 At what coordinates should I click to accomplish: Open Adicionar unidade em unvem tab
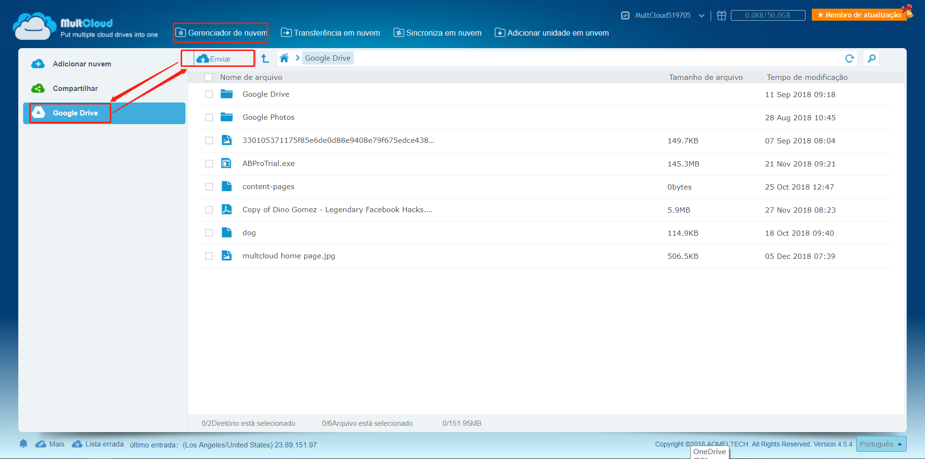552,33
